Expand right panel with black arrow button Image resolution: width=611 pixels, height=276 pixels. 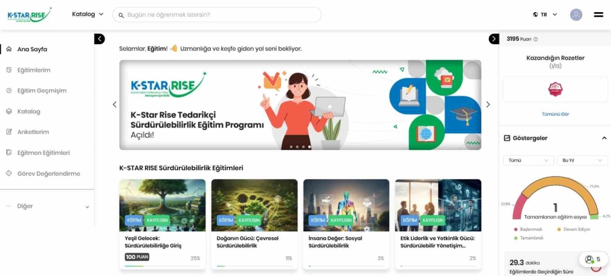[494, 39]
